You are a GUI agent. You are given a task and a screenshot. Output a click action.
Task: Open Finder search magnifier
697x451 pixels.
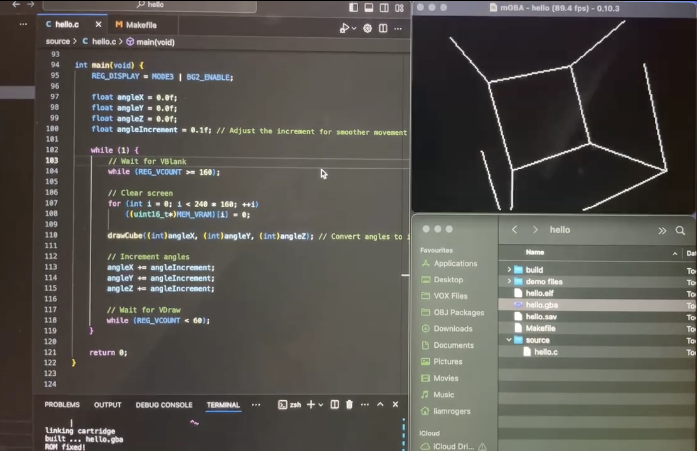tap(680, 230)
